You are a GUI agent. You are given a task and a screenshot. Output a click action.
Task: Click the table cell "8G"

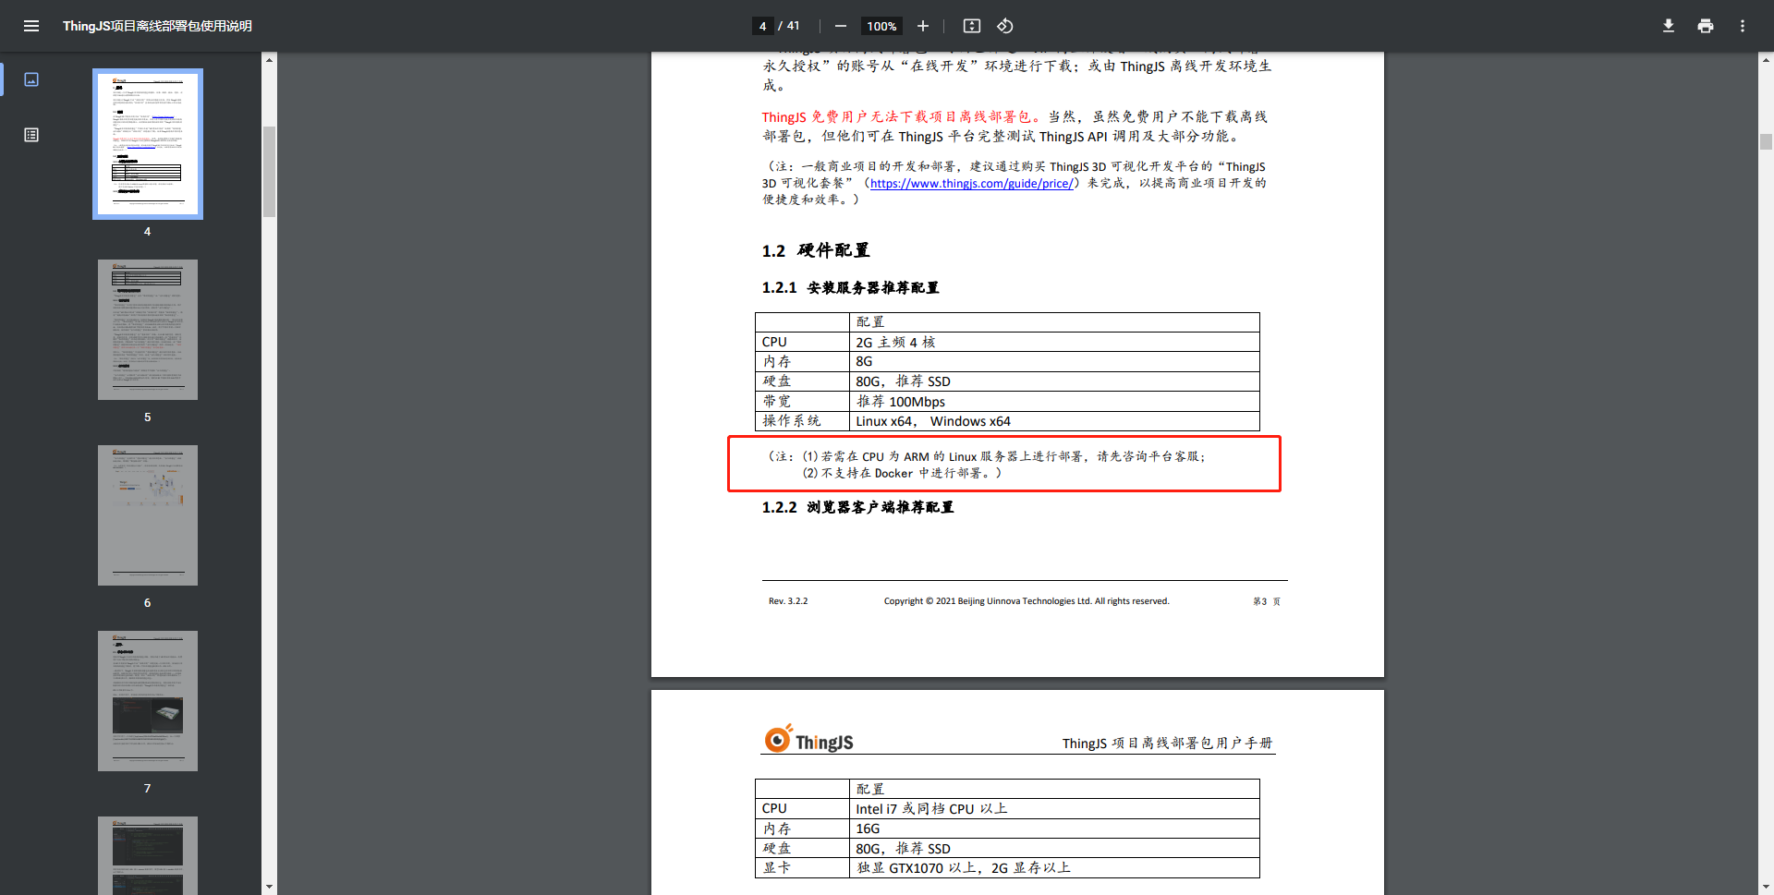click(x=1054, y=361)
